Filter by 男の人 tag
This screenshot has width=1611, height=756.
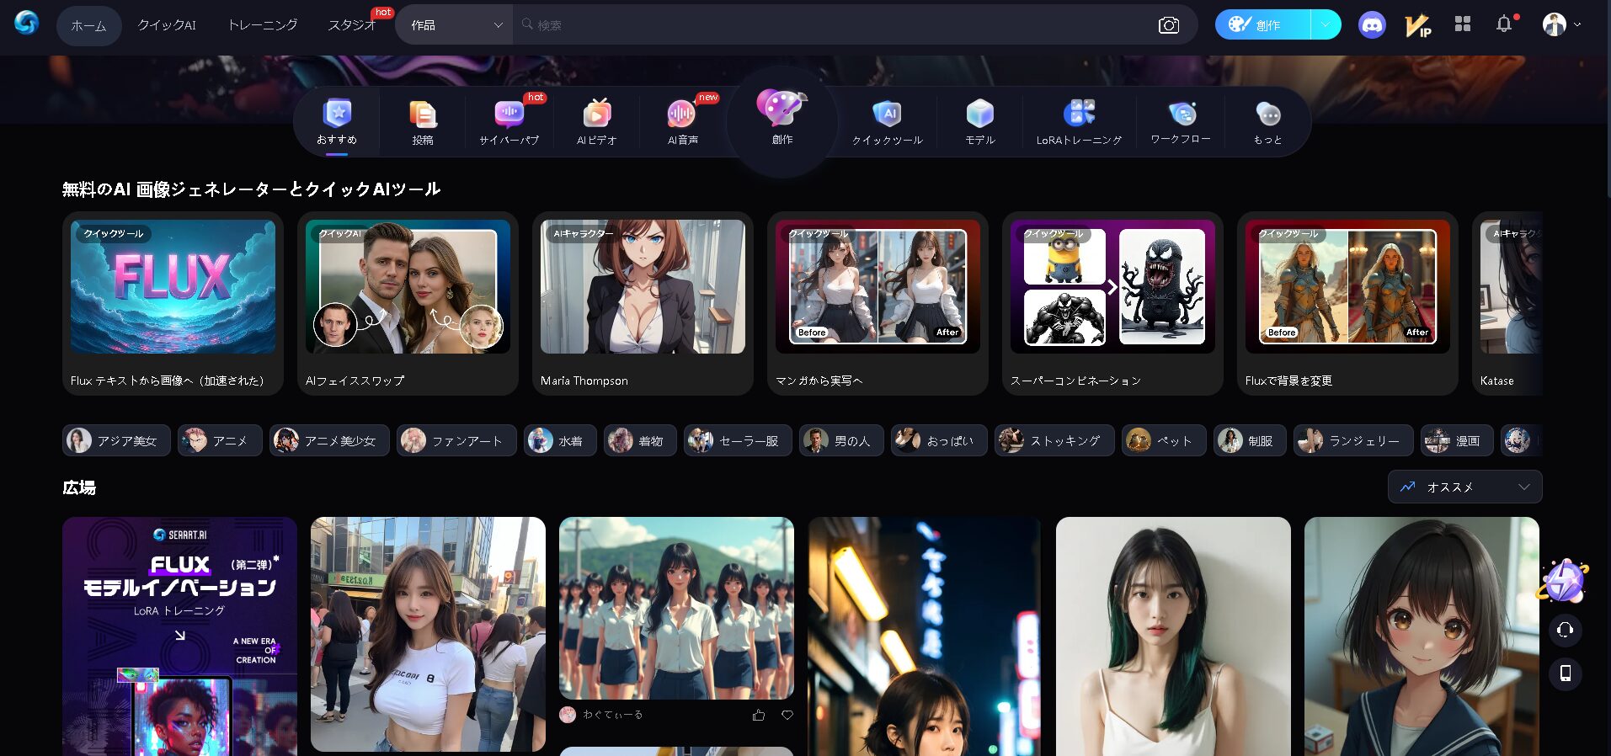coord(840,440)
